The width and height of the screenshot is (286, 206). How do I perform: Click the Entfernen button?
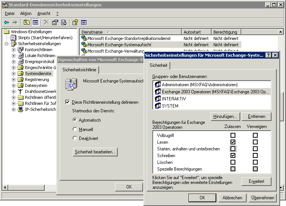click(x=257, y=116)
